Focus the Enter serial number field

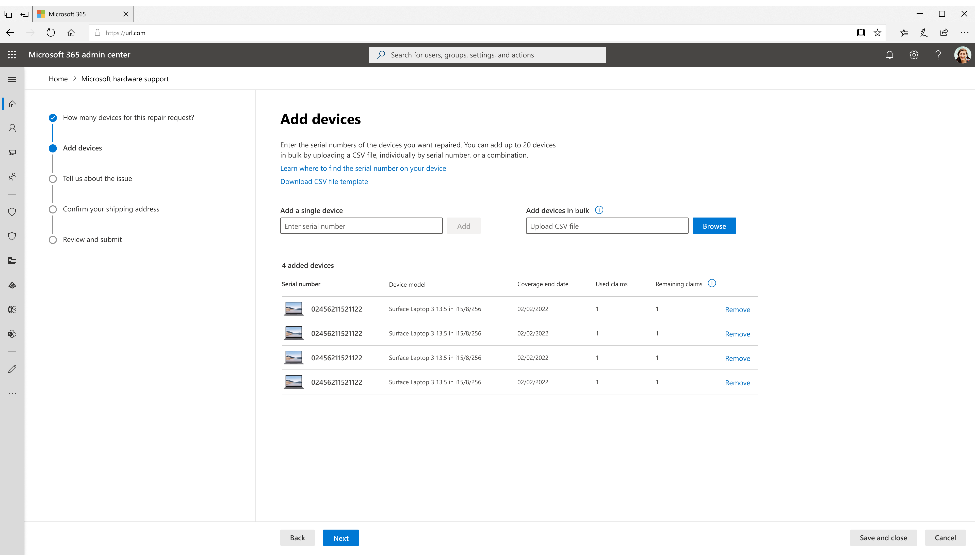(362, 226)
